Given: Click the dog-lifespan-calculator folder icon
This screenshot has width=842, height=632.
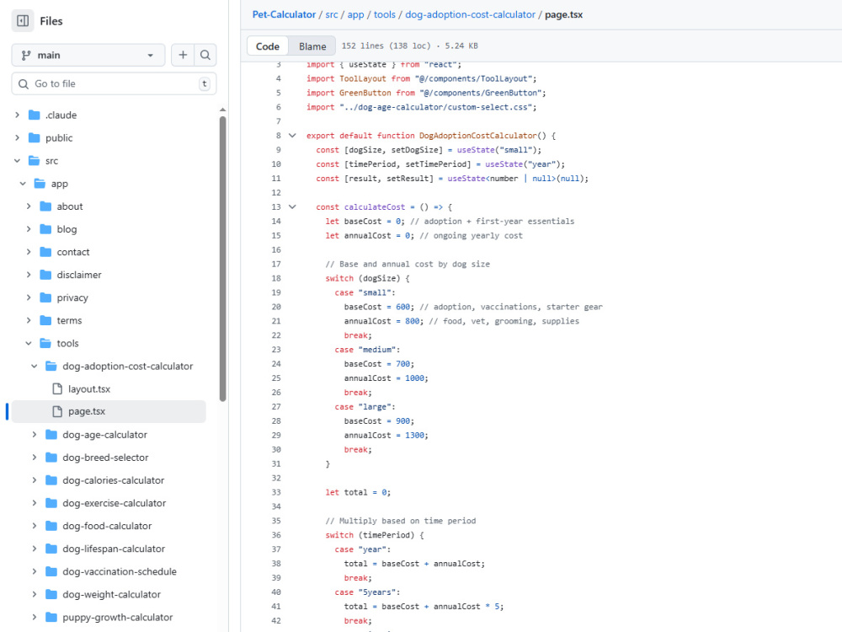Looking at the screenshot, I should [x=51, y=549].
